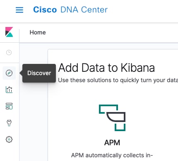The image size is (178, 161).
Task: Click the 'Add Data to Kibana' heading
Action: coord(106,68)
